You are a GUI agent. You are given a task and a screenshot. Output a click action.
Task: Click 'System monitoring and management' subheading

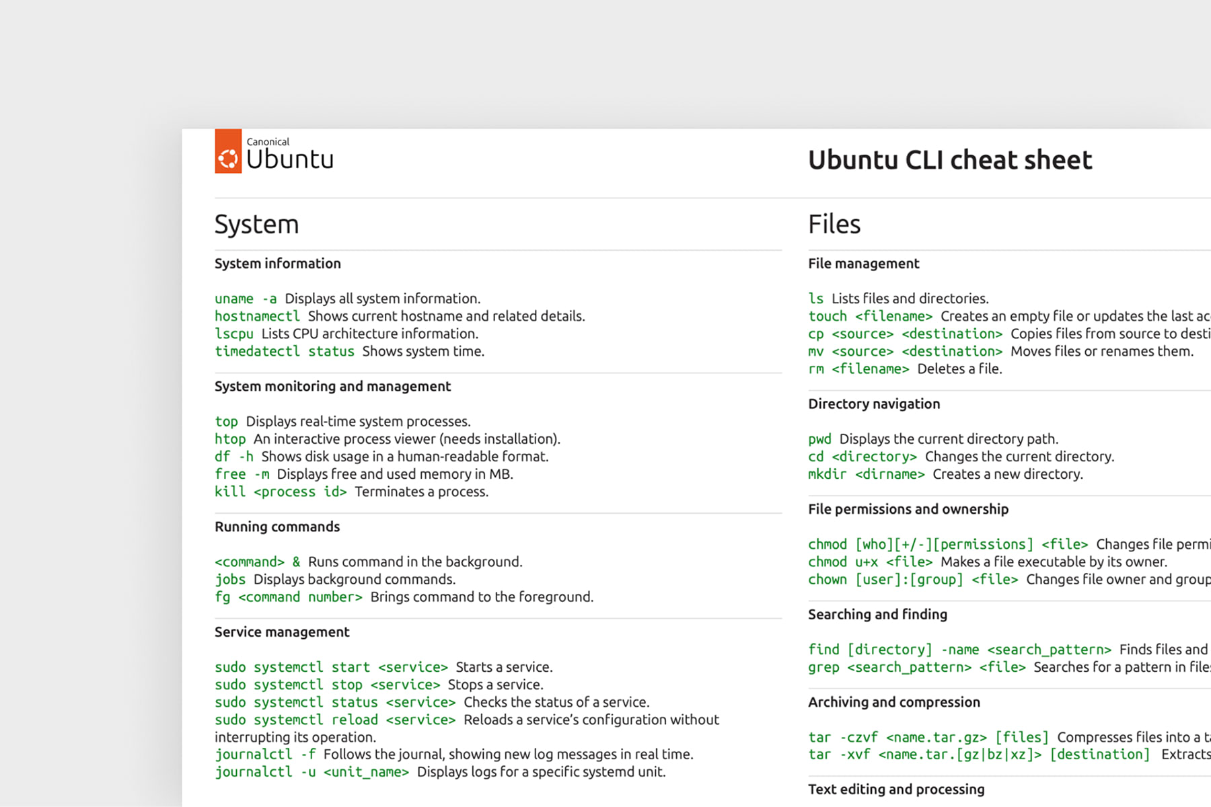[333, 387]
